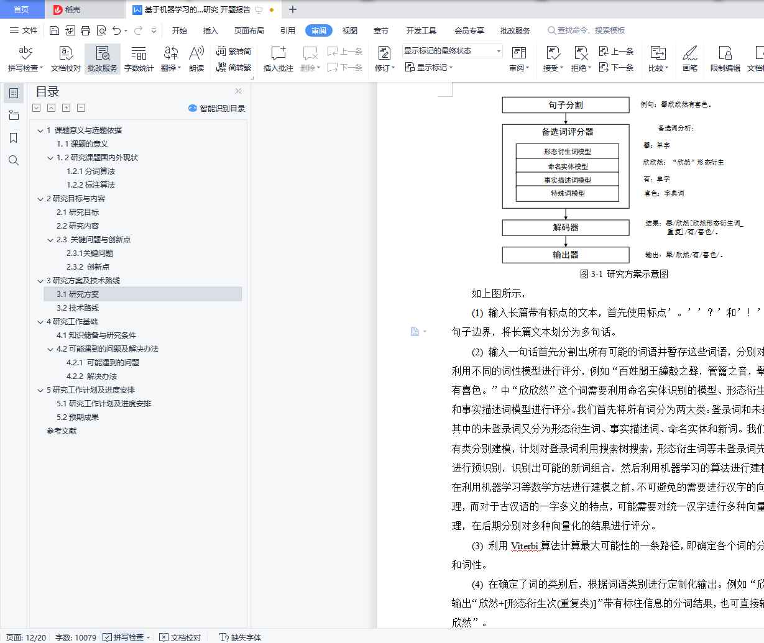The image size is (764, 643).
Task: Undo the last action
Action: point(116,30)
